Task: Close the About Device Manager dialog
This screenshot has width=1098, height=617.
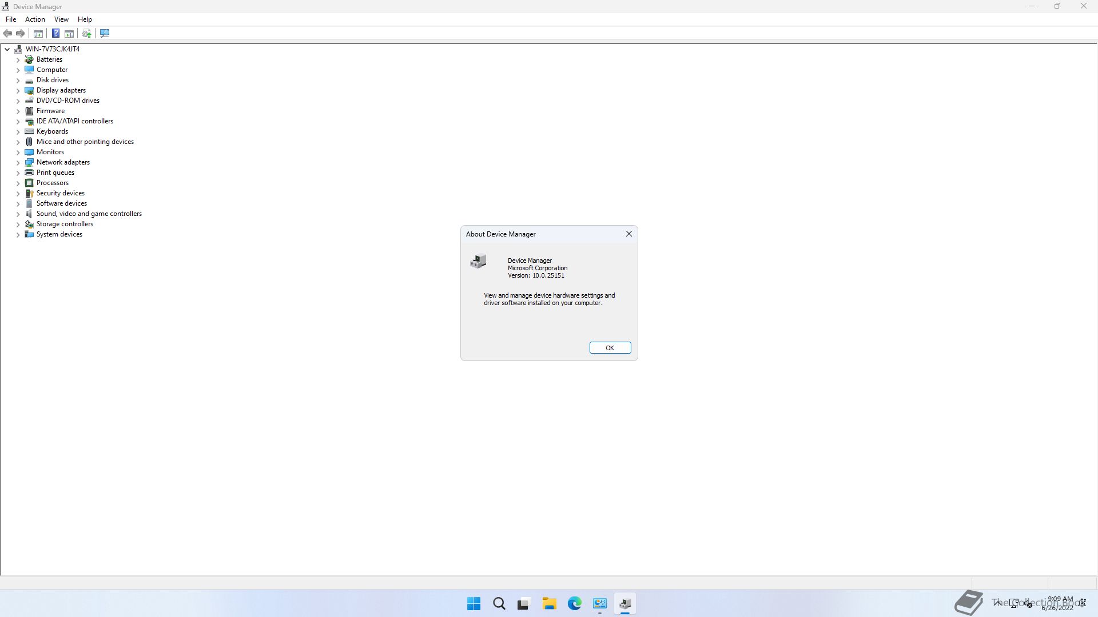Action: click(x=629, y=234)
